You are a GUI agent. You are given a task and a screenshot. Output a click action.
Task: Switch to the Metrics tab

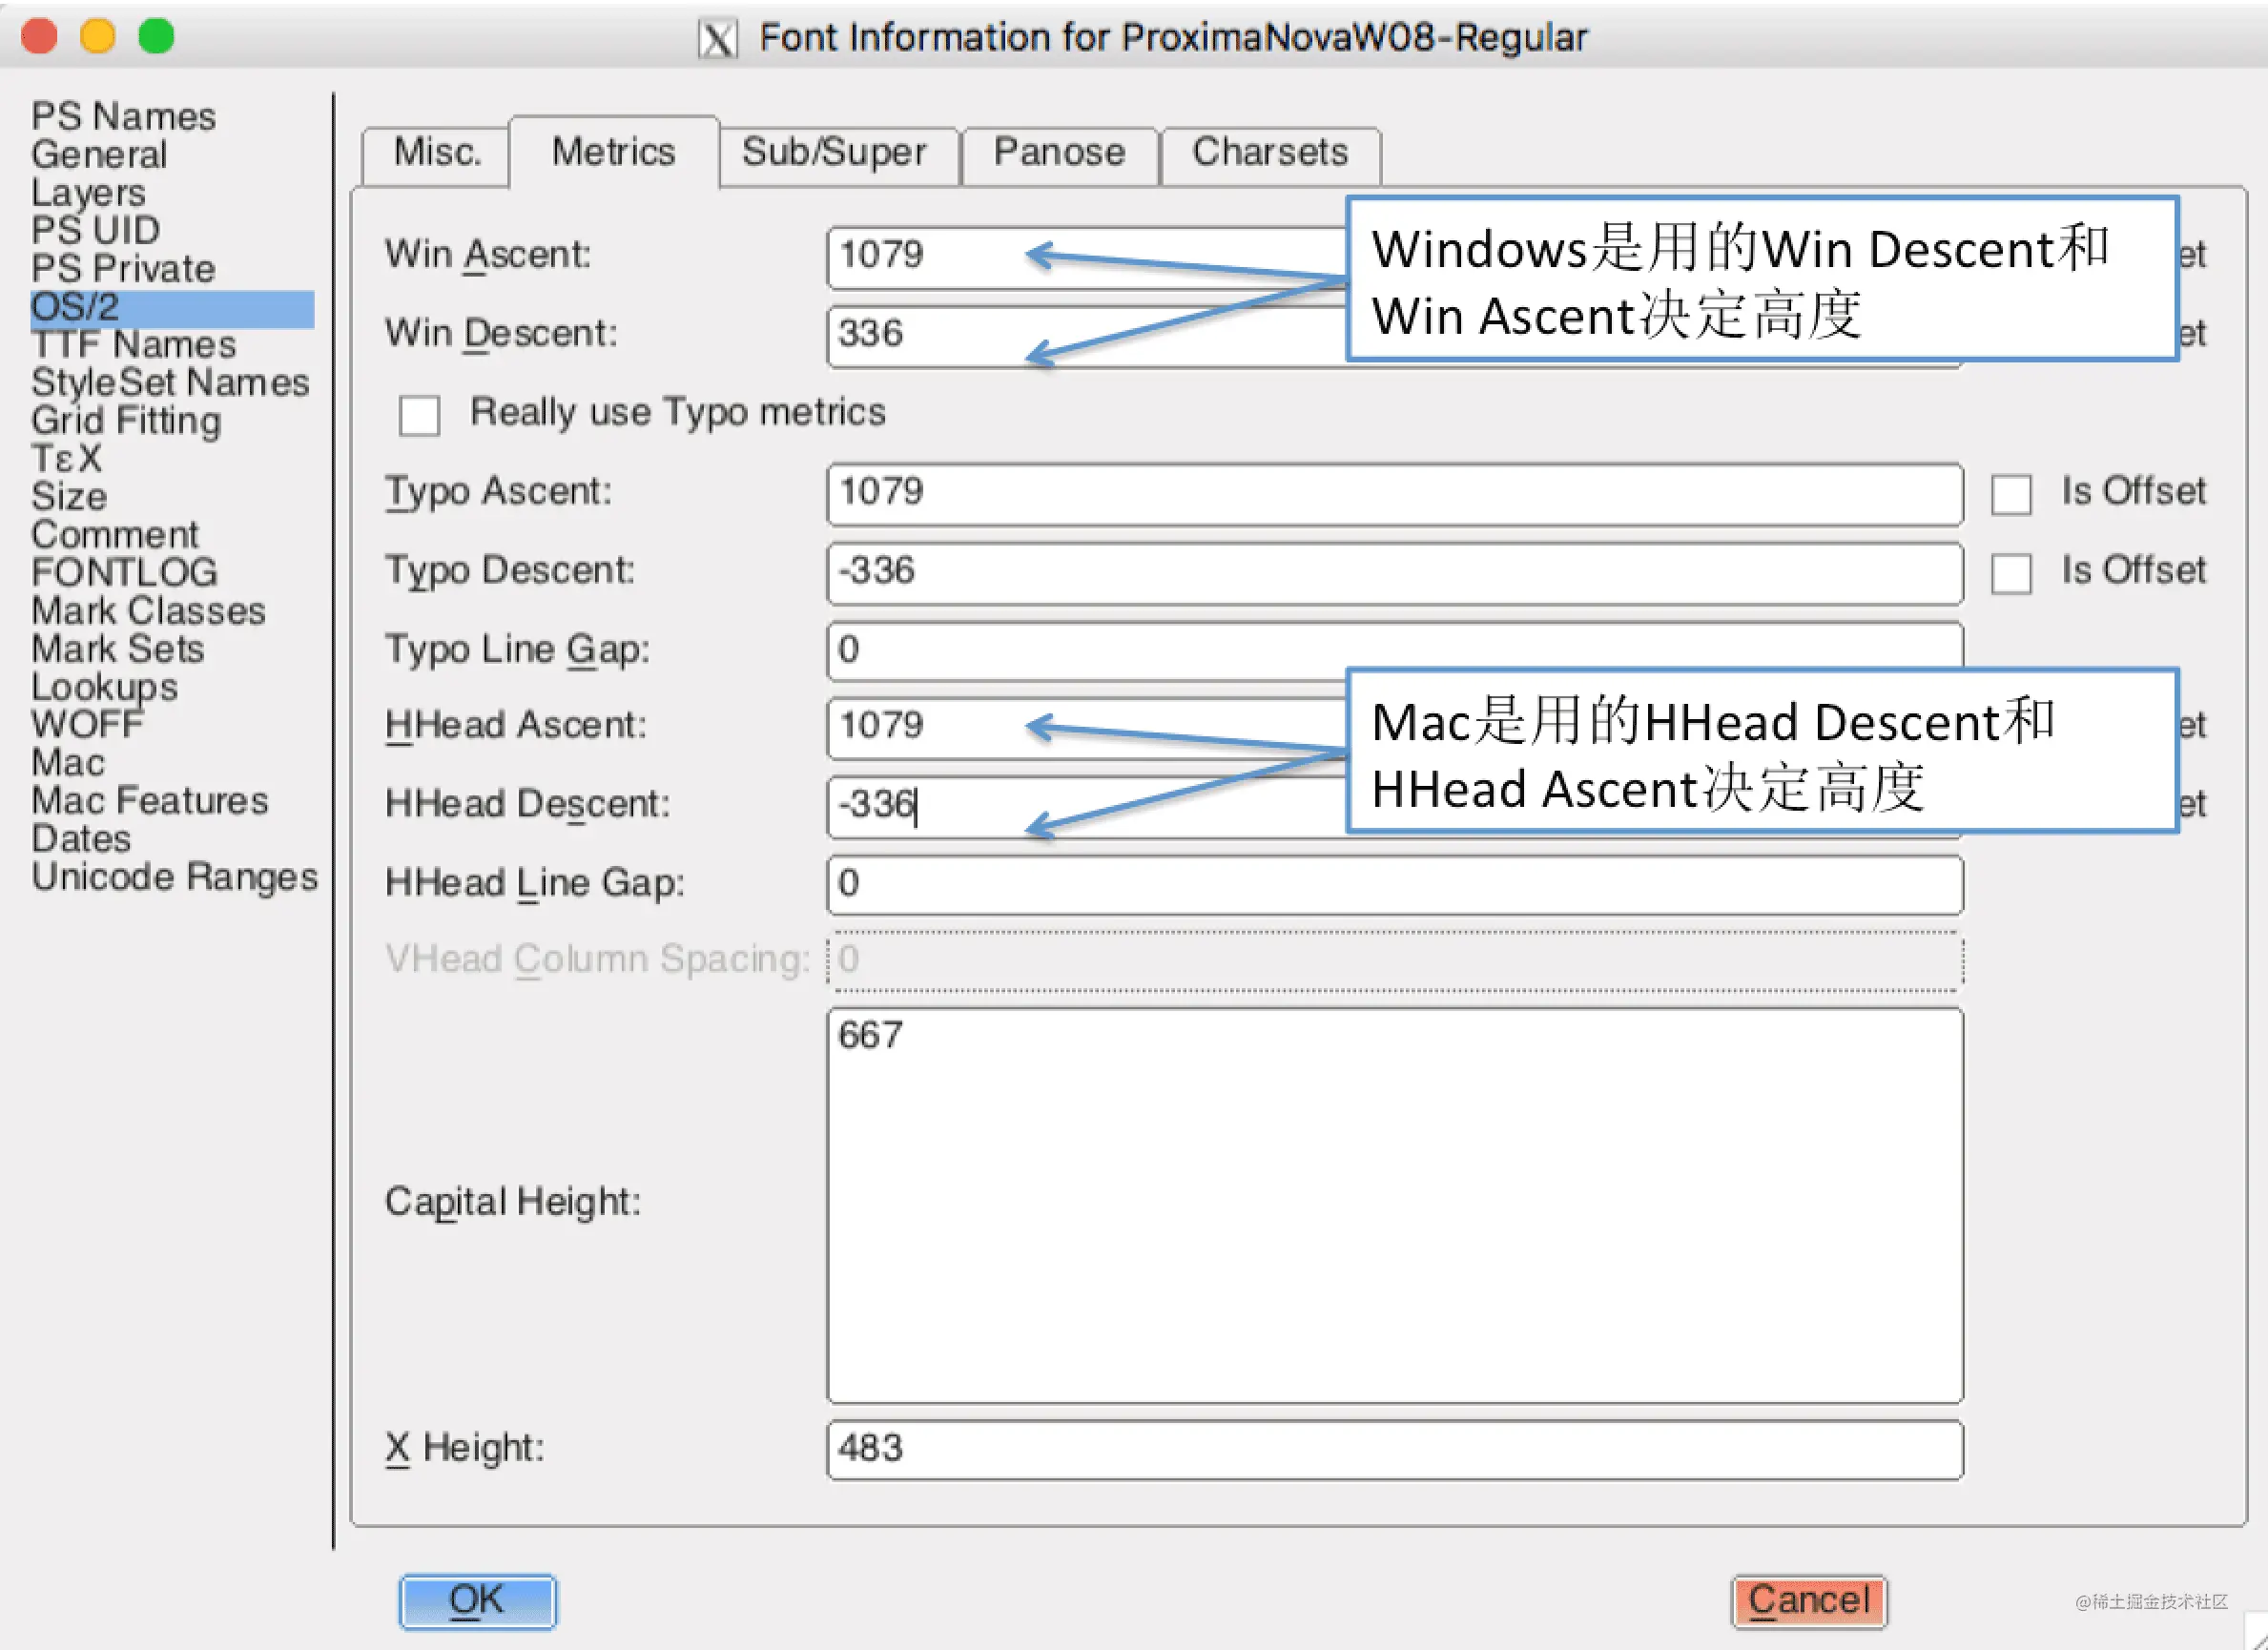pos(613,152)
